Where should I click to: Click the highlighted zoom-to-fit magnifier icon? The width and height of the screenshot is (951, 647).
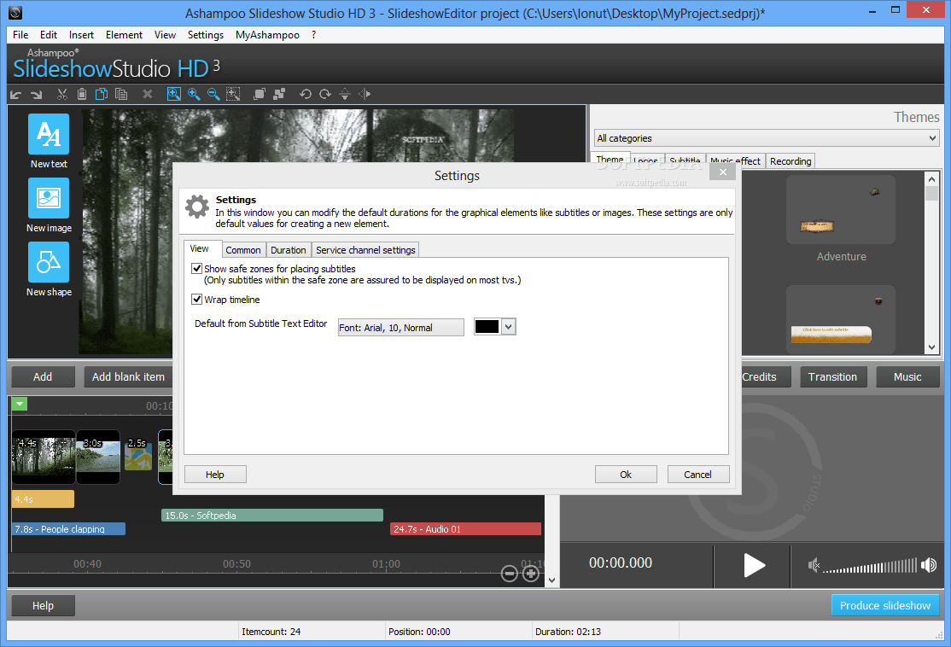pos(173,94)
